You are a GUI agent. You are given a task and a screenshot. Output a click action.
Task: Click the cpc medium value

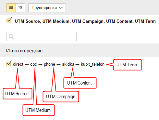(x=33, y=64)
